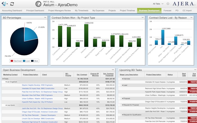Open Lincoln City Inn Development link
The image size is (197, 123).
pyautogui.click(x=31, y=119)
